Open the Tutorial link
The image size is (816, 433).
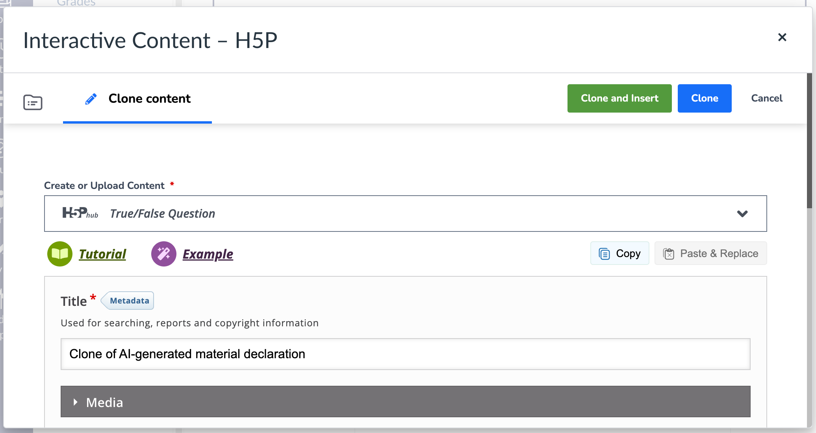click(x=102, y=254)
